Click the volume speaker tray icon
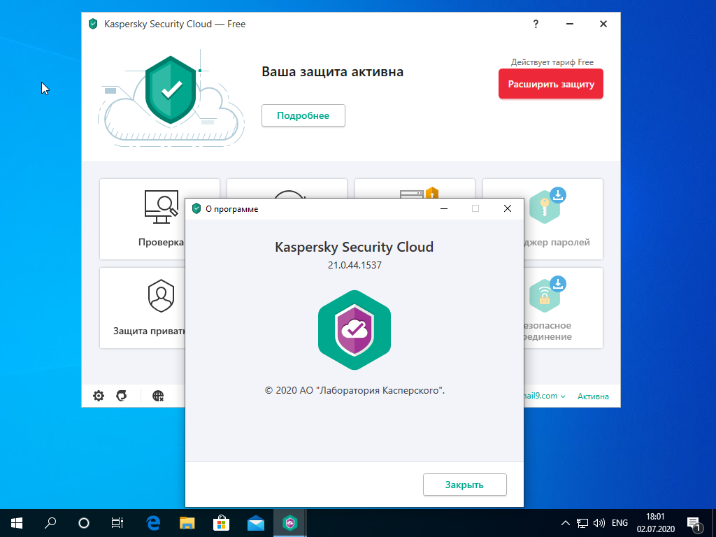This screenshot has height=537, width=716. [x=599, y=523]
